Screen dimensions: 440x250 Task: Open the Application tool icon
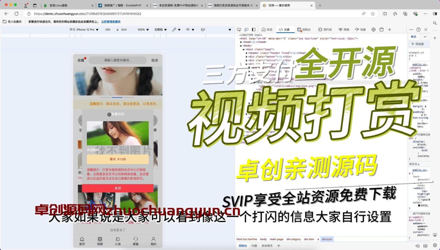click(x=382, y=30)
